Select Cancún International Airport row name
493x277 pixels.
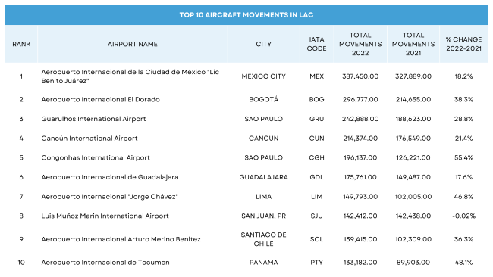[89, 138]
